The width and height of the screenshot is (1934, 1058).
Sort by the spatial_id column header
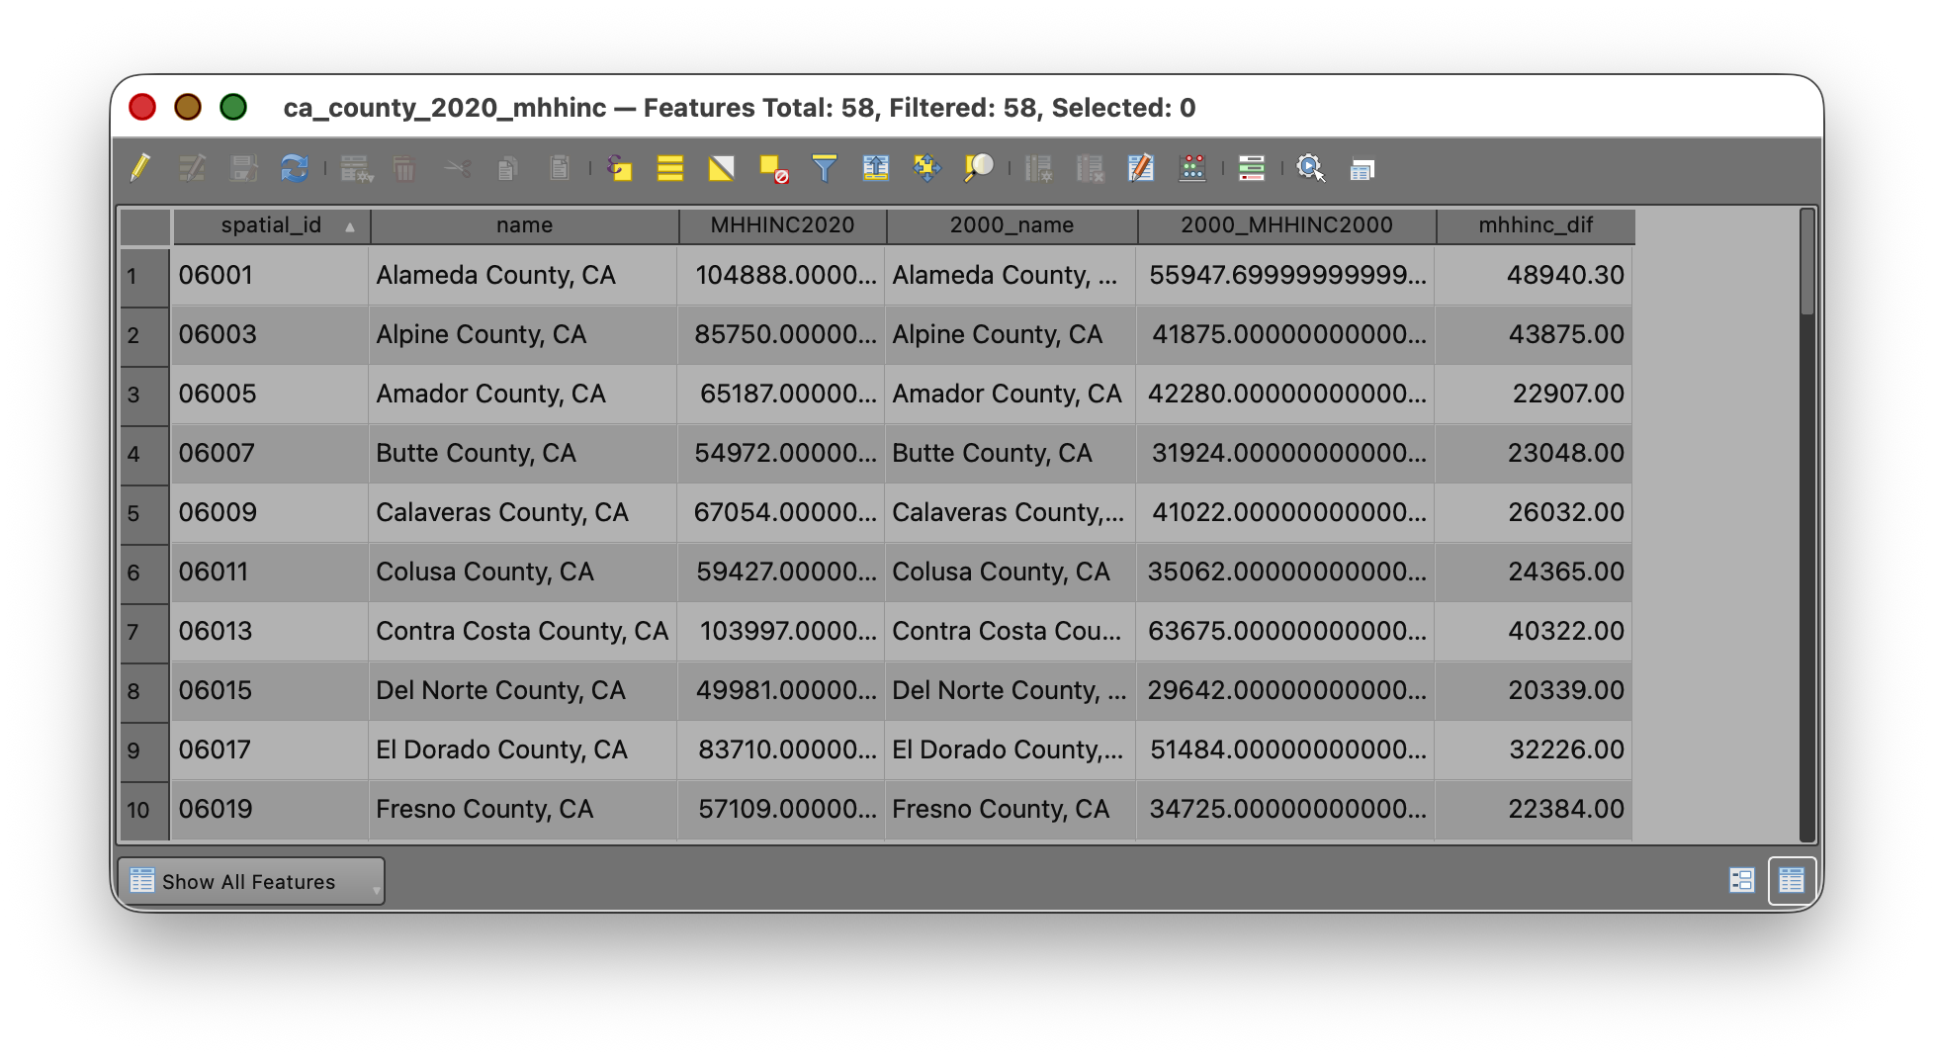pyautogui.click(x=271, y=225)
